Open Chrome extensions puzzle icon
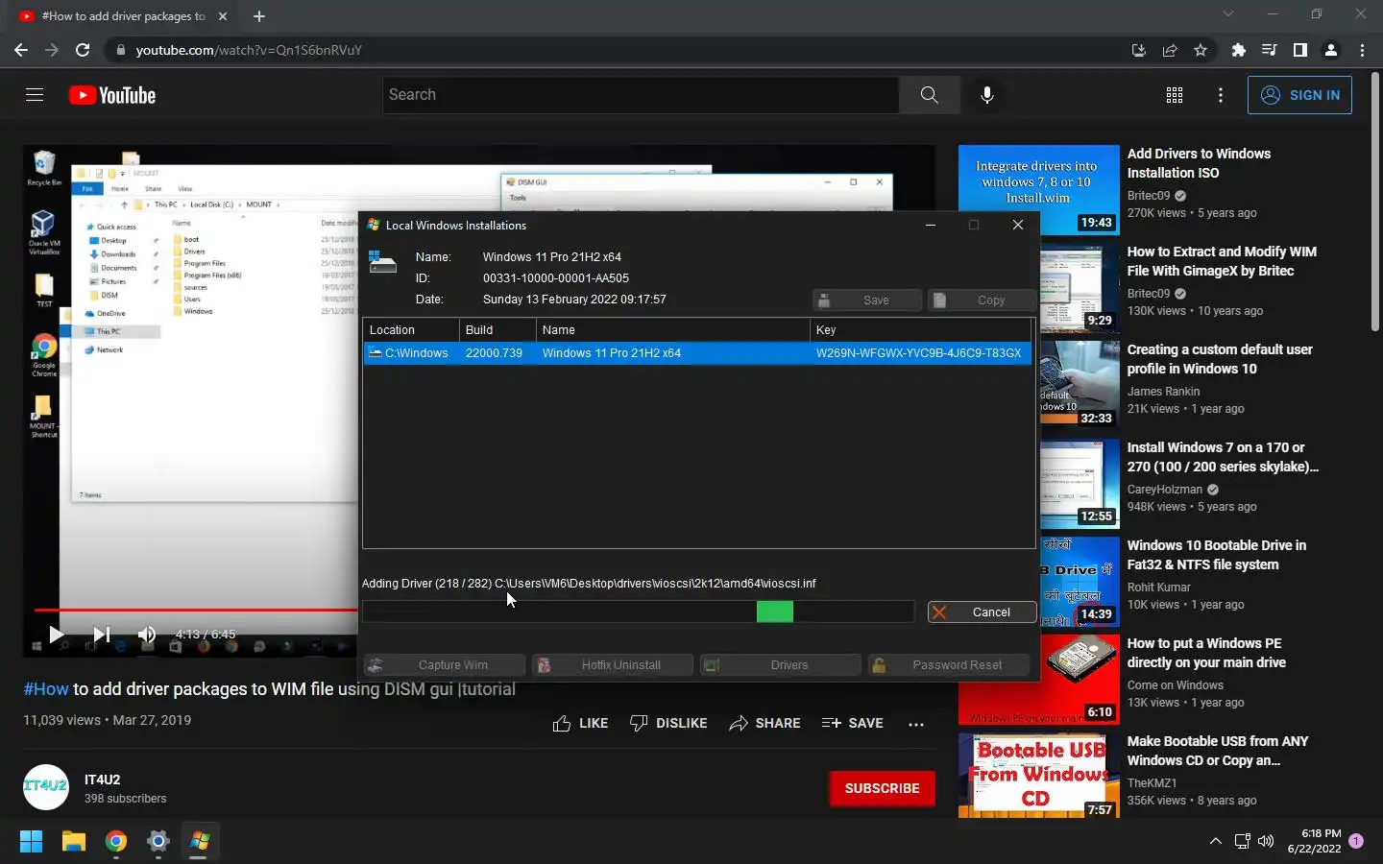 pyautogui.click(x=1239, y=50)
